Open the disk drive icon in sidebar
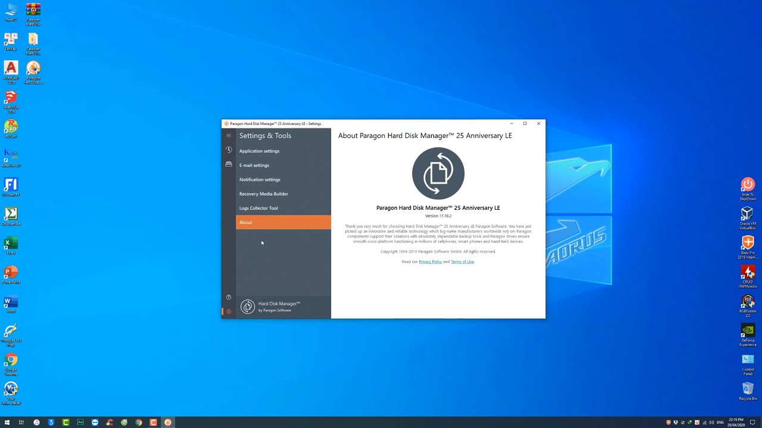 click(x=229, y=164)
